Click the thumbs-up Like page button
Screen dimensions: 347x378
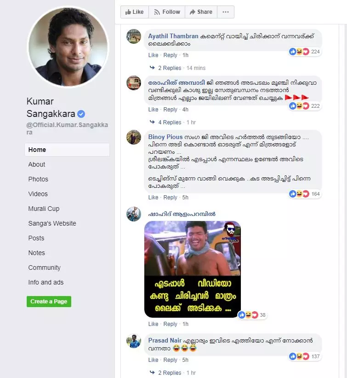[135, 12]
